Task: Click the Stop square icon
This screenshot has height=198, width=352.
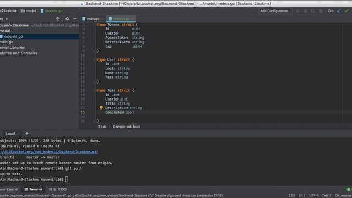Action: click(321, 11)
